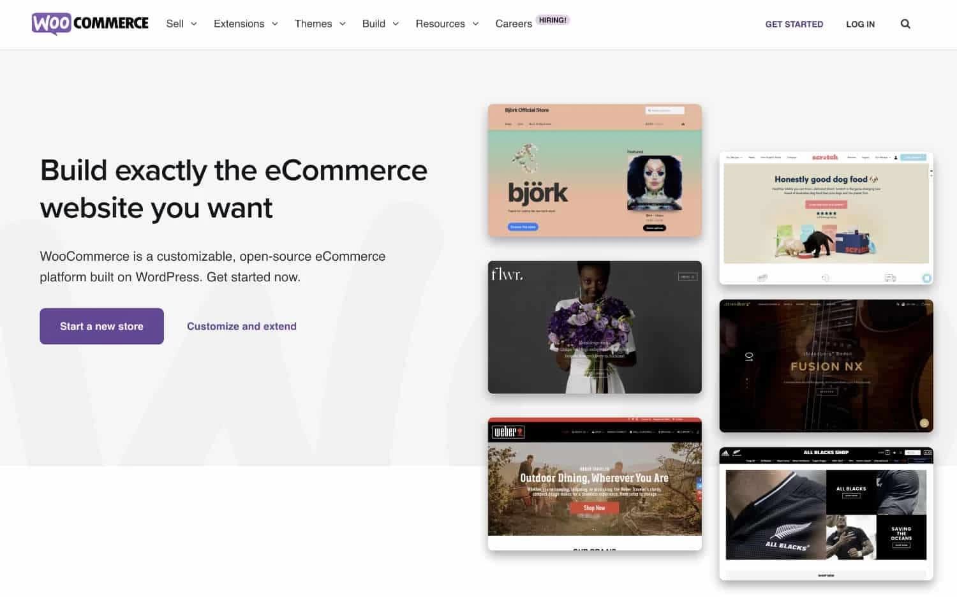Screen dimensions: 957x597
Task: Open the Resources dropdown
Action: pyautogui.click(x=447, y=24)
